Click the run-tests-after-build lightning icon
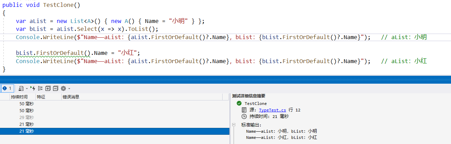 point(33,88)
